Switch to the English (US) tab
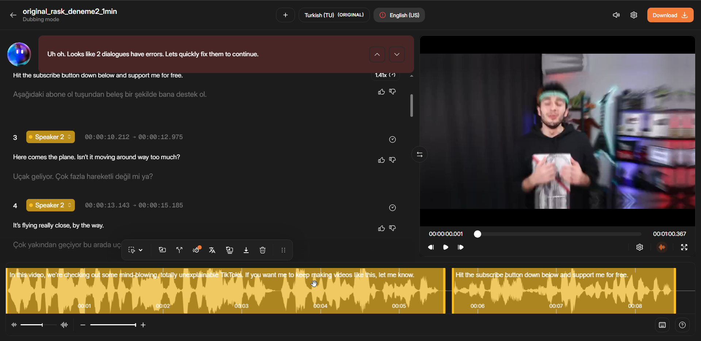 point(399,15)
